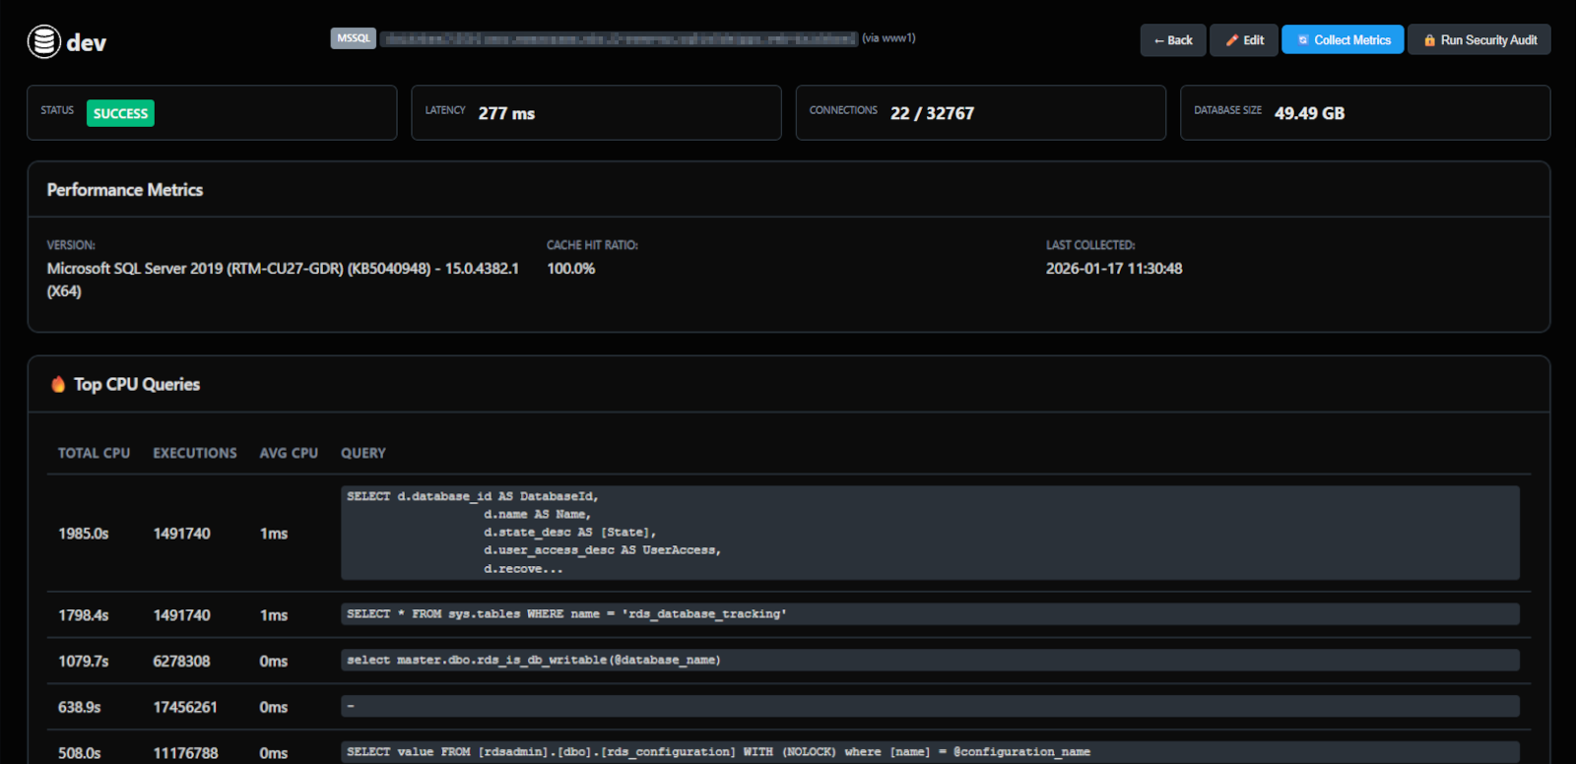The height and width of the screenshot is (764, 1576).
Task: Select the rds_is_db_writable query row
Action: click(929, 660)
